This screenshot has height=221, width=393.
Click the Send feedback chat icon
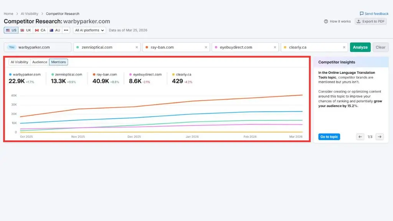362,13
